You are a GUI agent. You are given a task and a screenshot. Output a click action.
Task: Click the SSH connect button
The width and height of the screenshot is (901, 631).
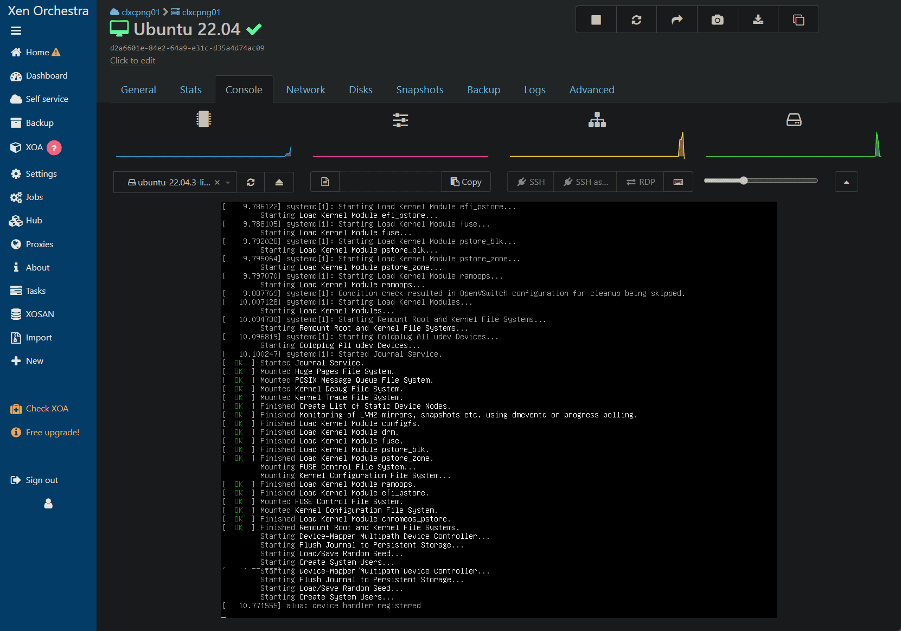click(531, 182)
